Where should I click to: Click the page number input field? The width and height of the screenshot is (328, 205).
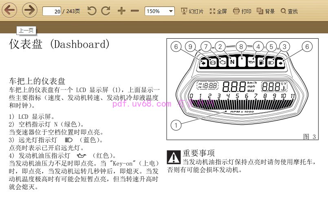[52, 11]
